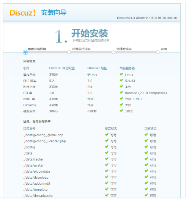
Task: Click current-status check for ./data/template
Action: click(x=146, y=189)
